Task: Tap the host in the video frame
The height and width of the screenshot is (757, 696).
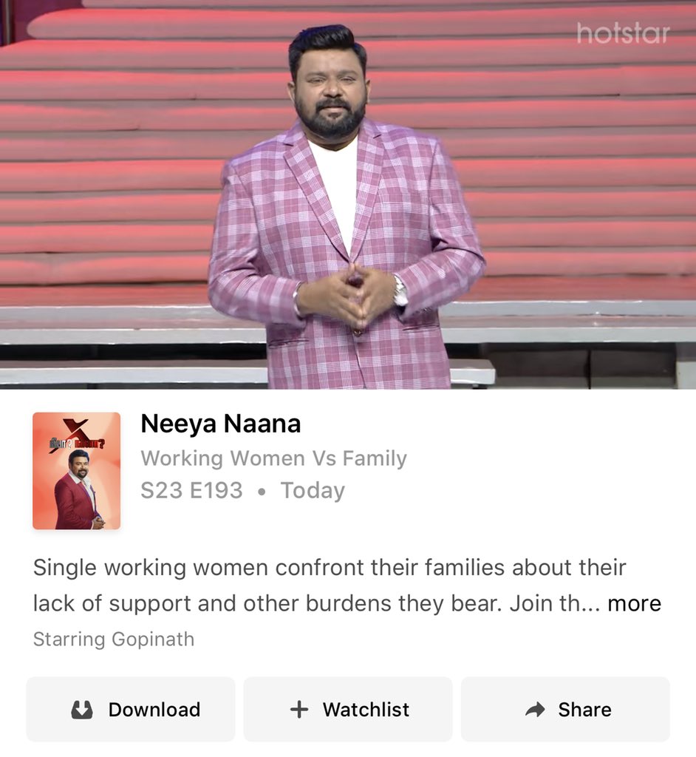Action: tap(345, 208)
